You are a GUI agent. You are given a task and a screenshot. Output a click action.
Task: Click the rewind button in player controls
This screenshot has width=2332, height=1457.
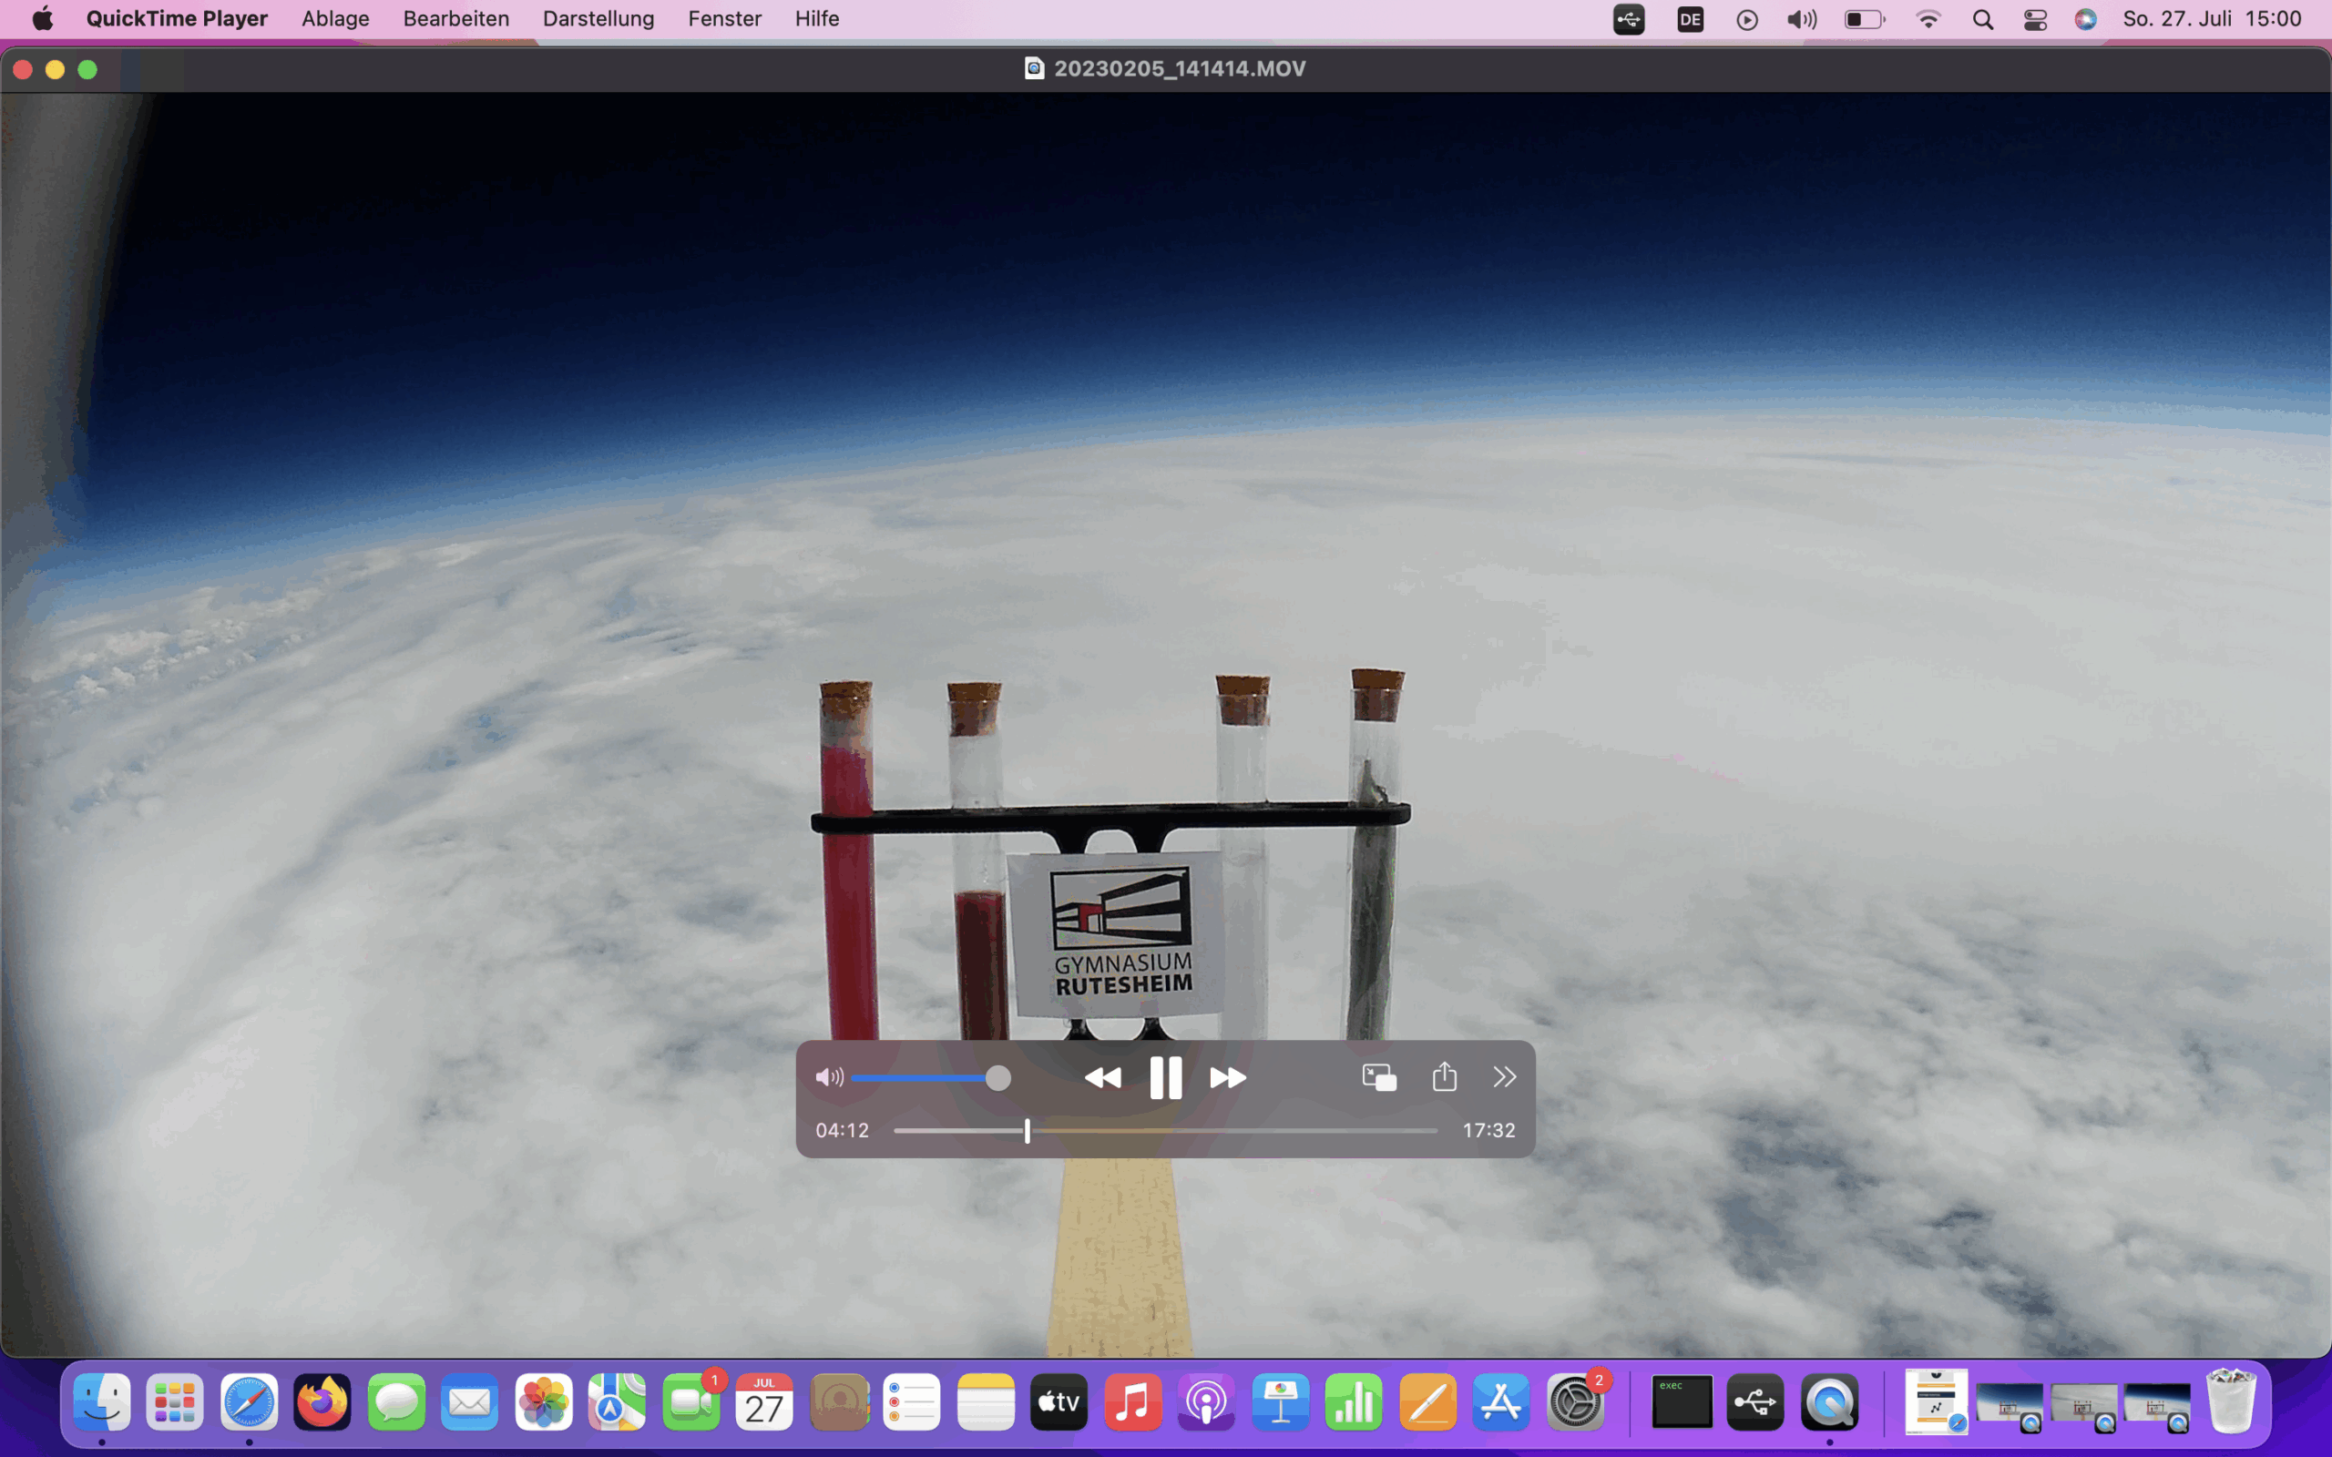pos(1102,1077)
